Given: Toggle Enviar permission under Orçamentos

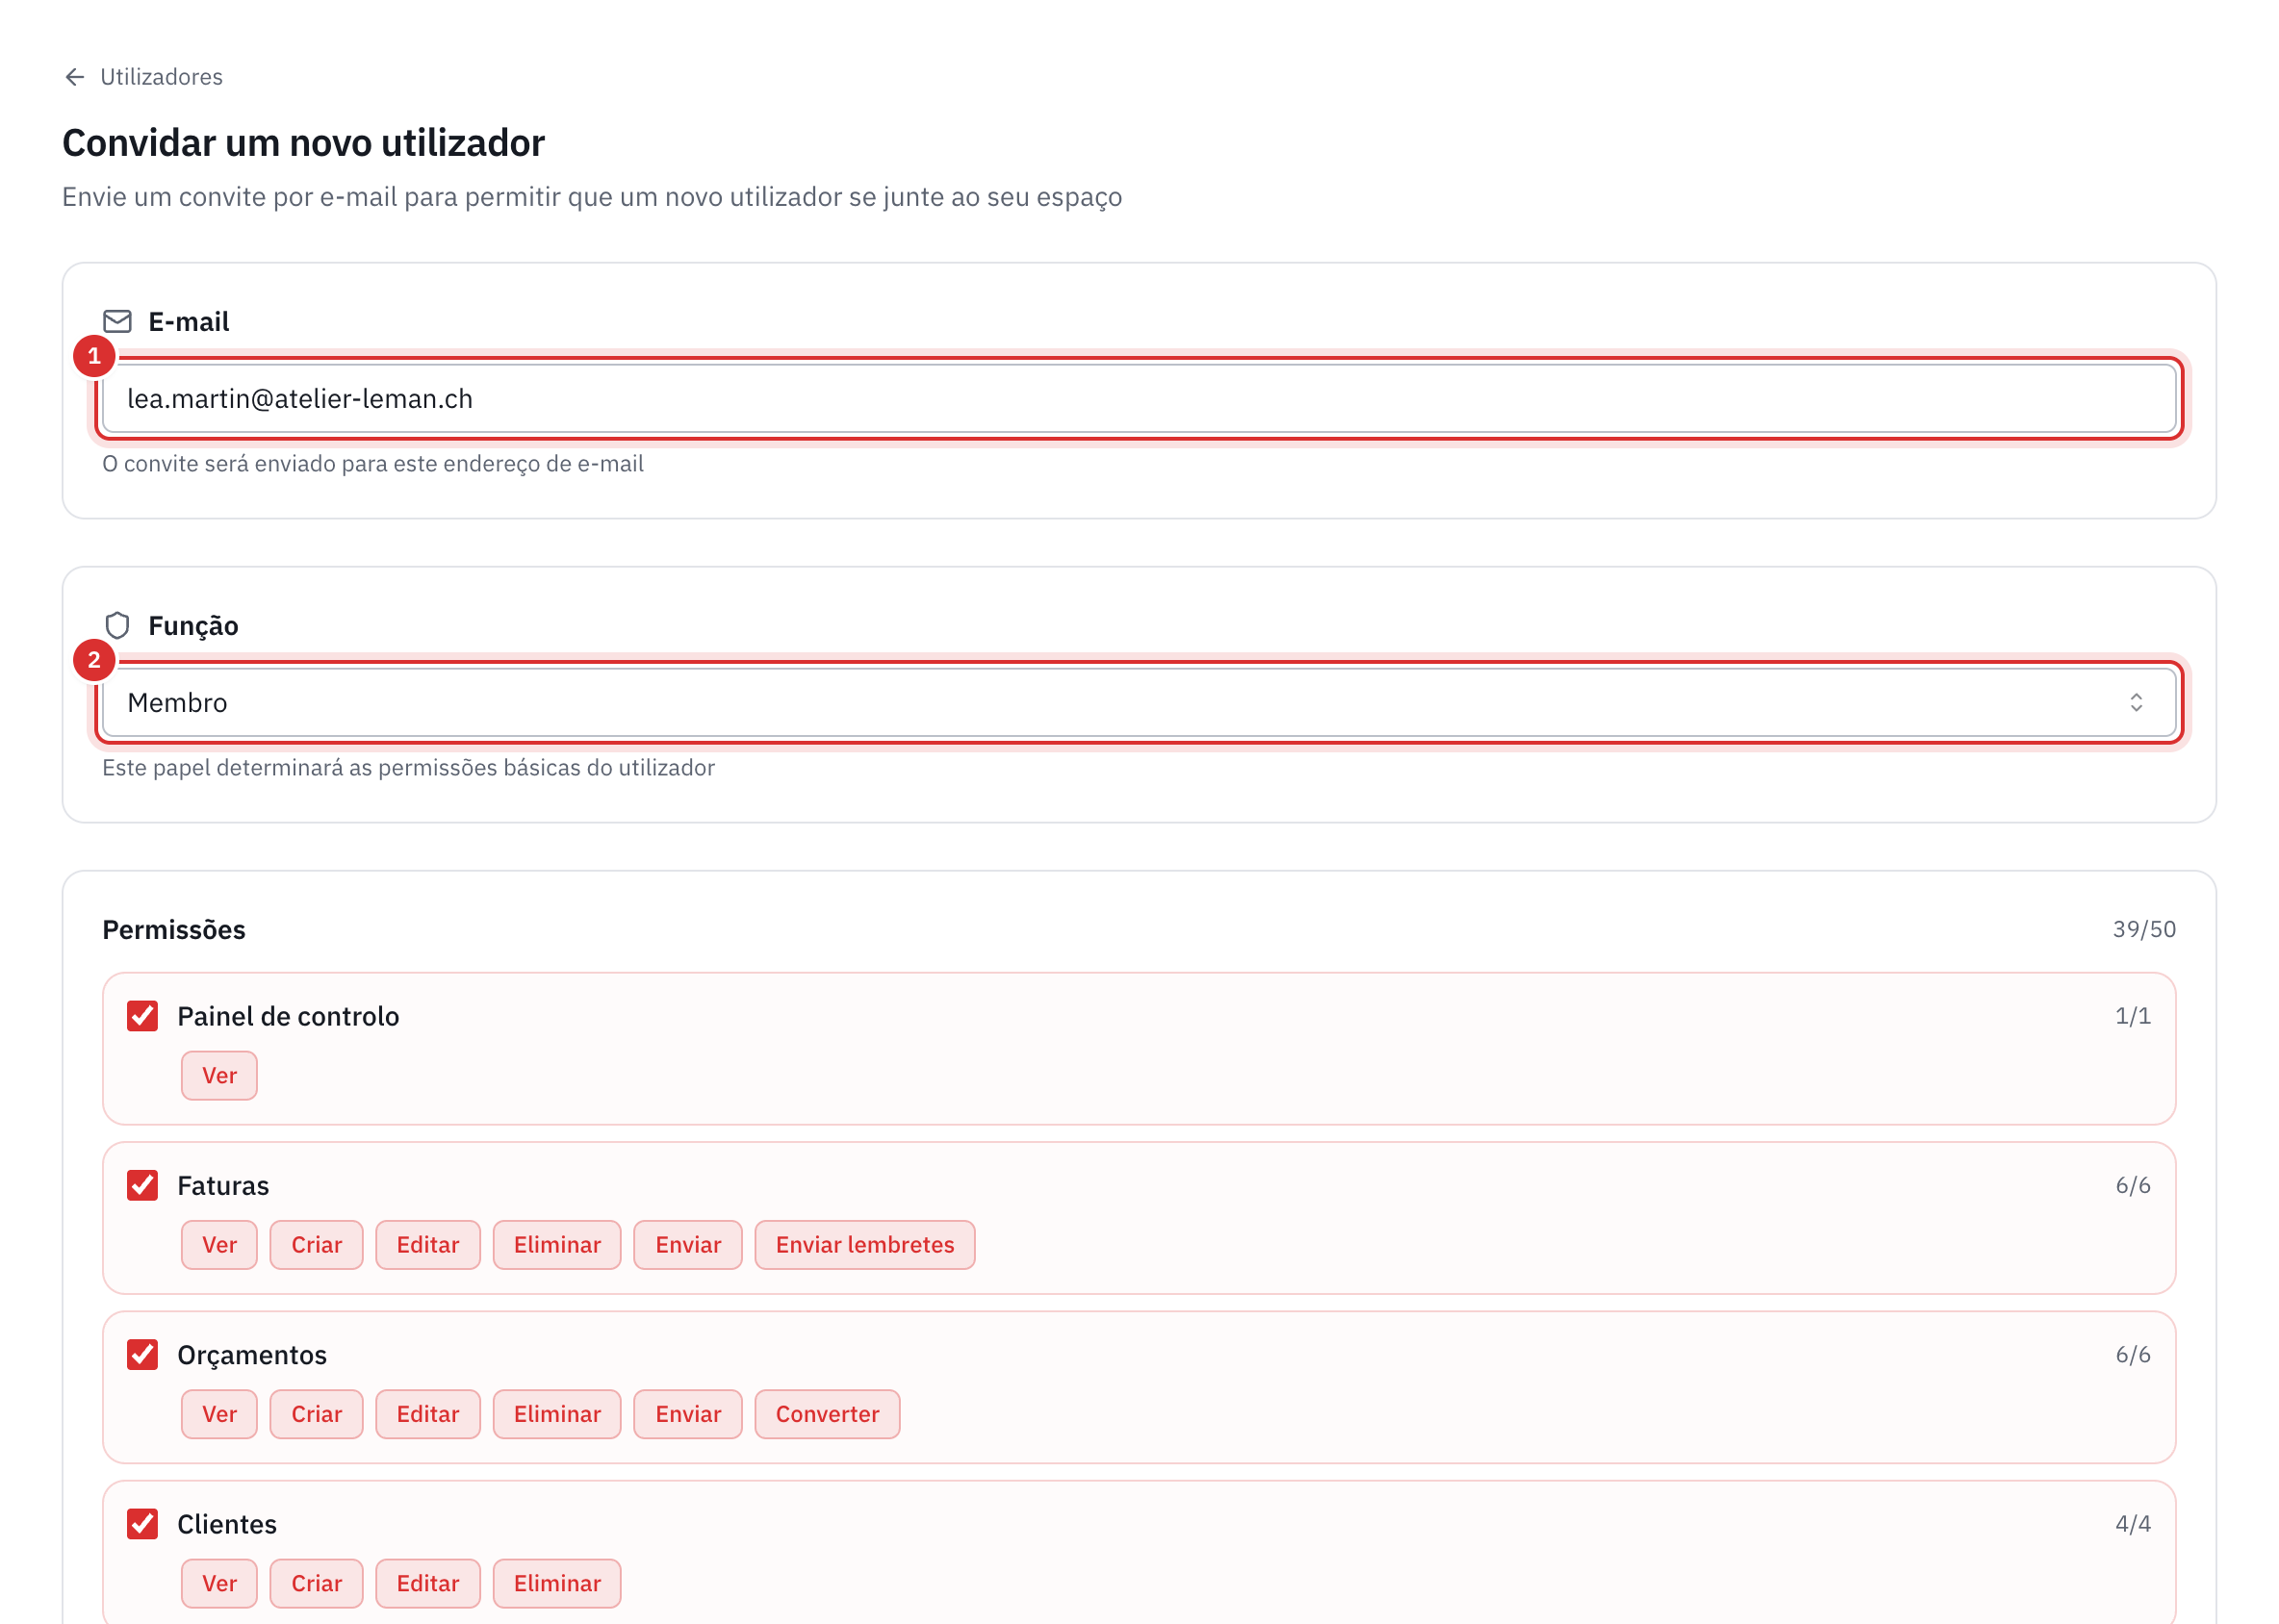Looking at the screenshot, I should pyautogui.click(x=687, y=1413).
